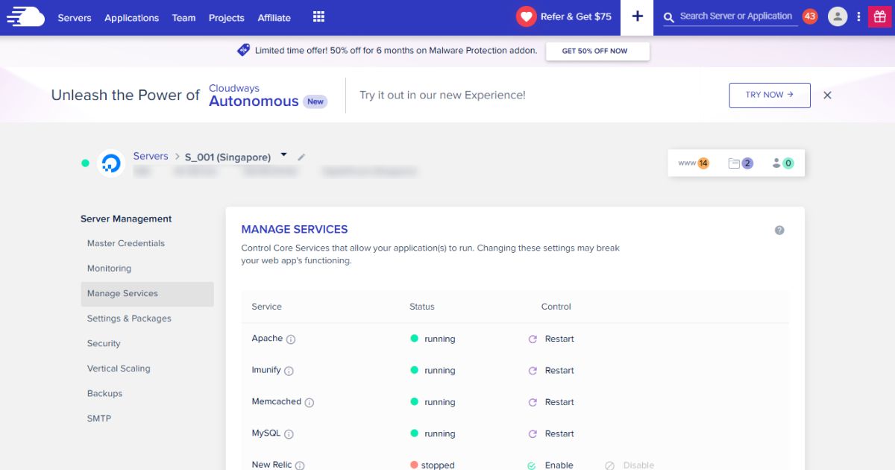
Task: Open the Applications menu in navbar
Action: [131, 18]
